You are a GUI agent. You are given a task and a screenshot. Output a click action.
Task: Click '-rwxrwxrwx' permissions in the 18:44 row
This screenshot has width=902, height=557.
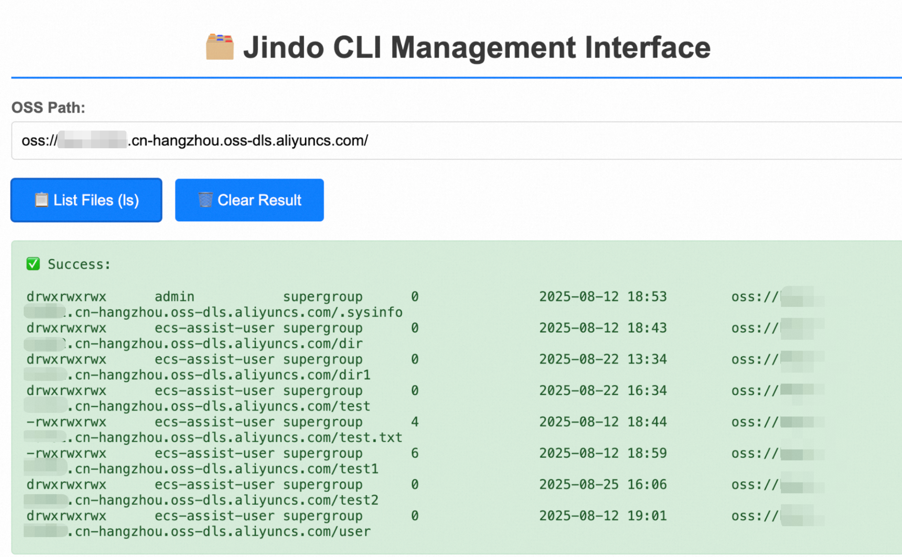(66, 422)
